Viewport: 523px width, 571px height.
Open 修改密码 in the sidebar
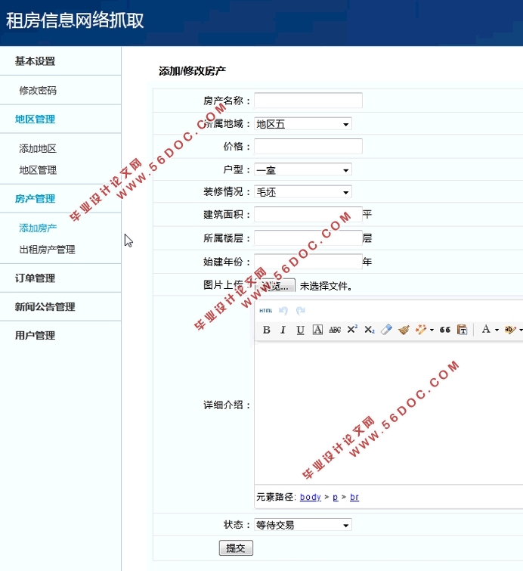point(38,91)
